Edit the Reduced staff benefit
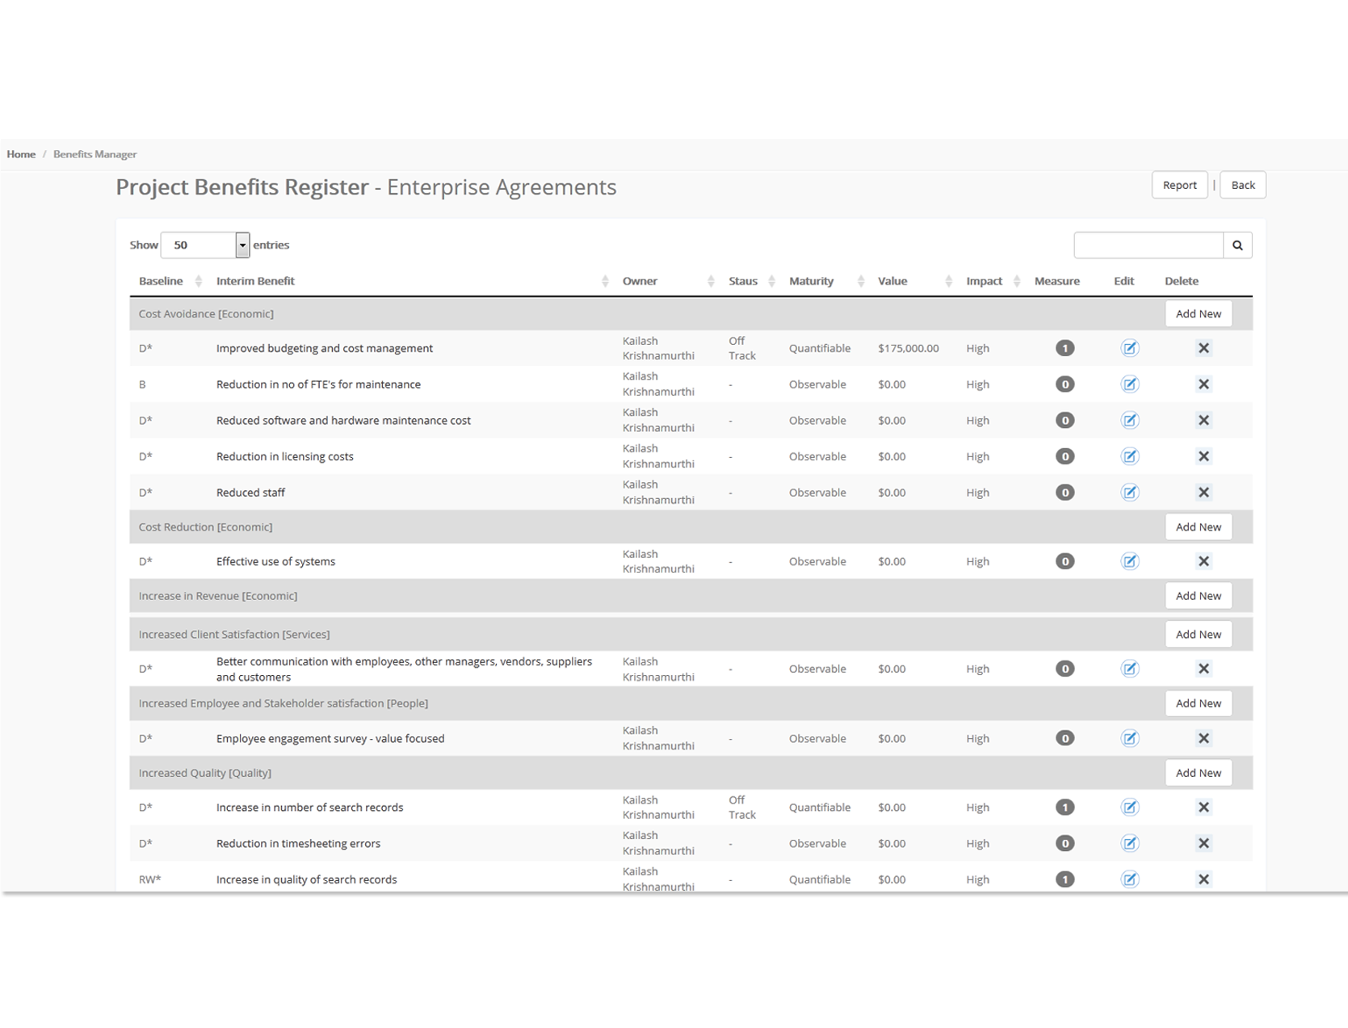Screen dimensions: 1348x1028 (x=1129, y=493)
